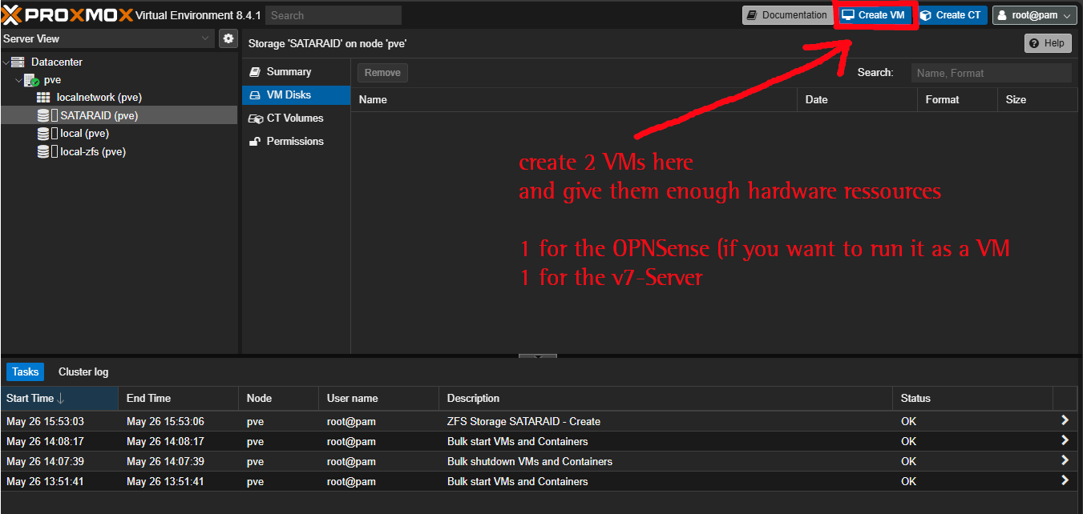Screen dimensions: 1083x514
Task: Open the root@pam user menu
Action: pyautogui.click(x=1034, y=15)
